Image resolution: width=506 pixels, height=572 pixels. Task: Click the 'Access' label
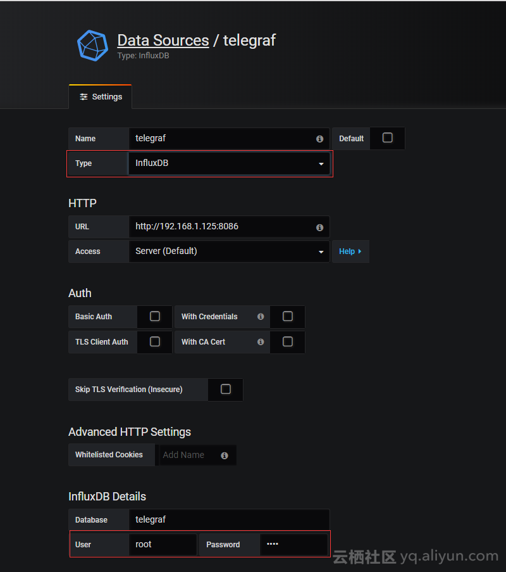pos(87,251)
